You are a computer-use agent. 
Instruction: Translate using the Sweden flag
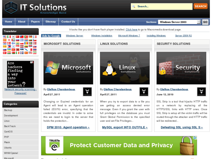pyautogui.click(x=30, y=43)
